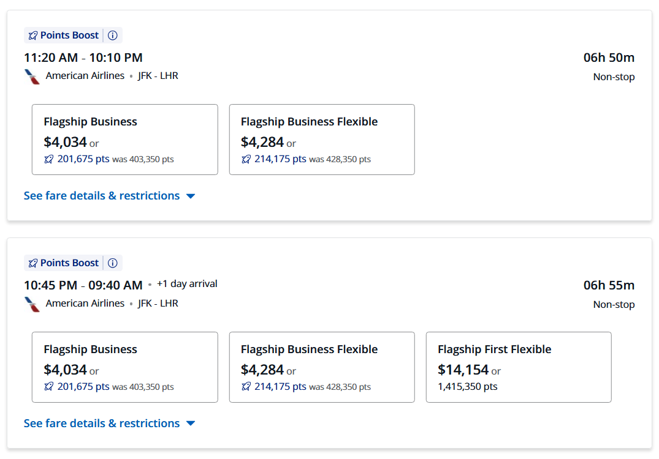659x459 pixels.
Task: Click the Points Boost rocket icon on the 10:45 PM flight
Action: [x=33, y=263]
